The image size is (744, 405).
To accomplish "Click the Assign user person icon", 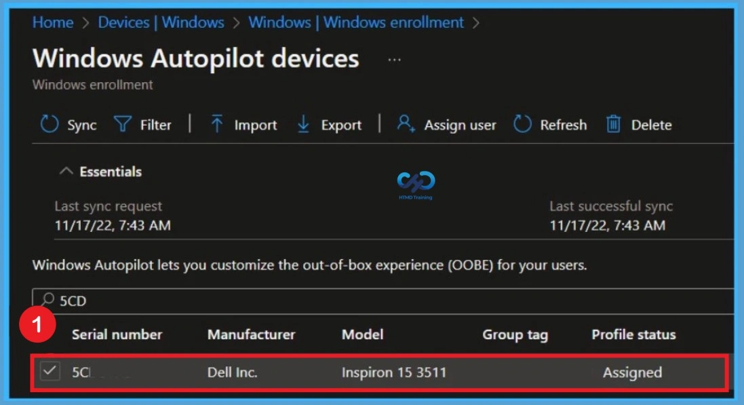I will point(406,123).
